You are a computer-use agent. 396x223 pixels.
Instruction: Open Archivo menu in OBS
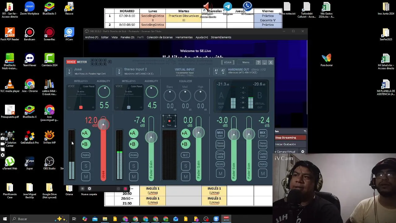[92, 37]
